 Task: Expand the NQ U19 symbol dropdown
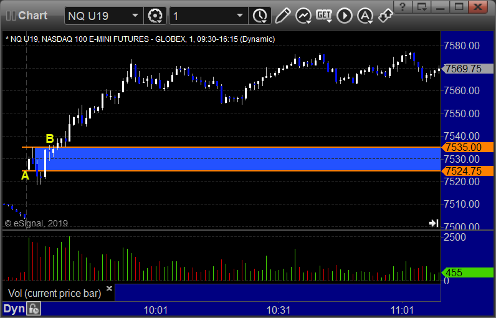click(x=135, y=16)
